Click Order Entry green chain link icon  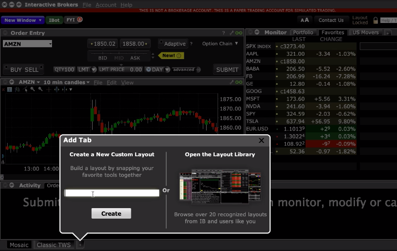[239, 33]
